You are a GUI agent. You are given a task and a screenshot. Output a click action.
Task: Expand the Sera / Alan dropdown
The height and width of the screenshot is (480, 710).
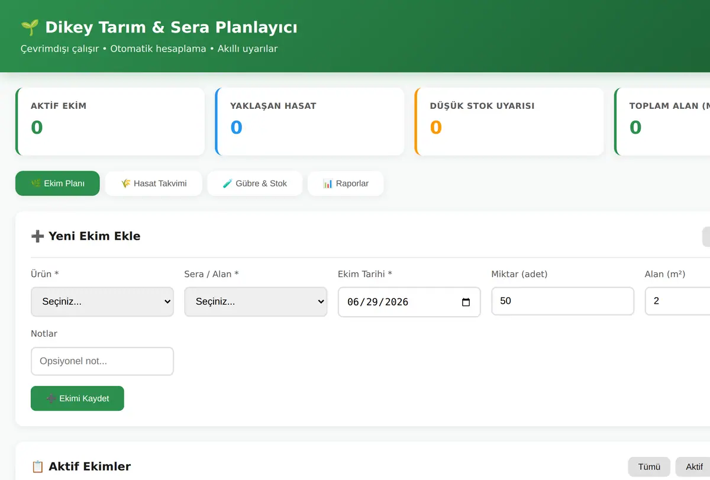256,302
